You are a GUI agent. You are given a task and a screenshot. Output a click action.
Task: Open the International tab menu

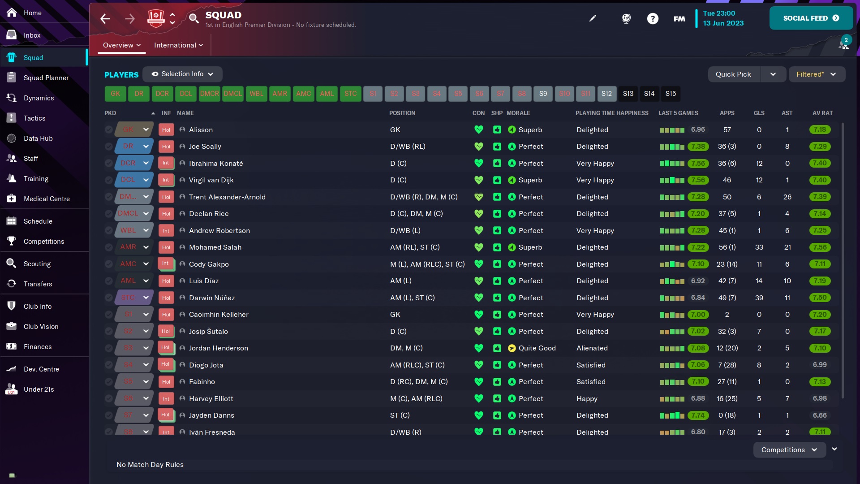(178, 45)
